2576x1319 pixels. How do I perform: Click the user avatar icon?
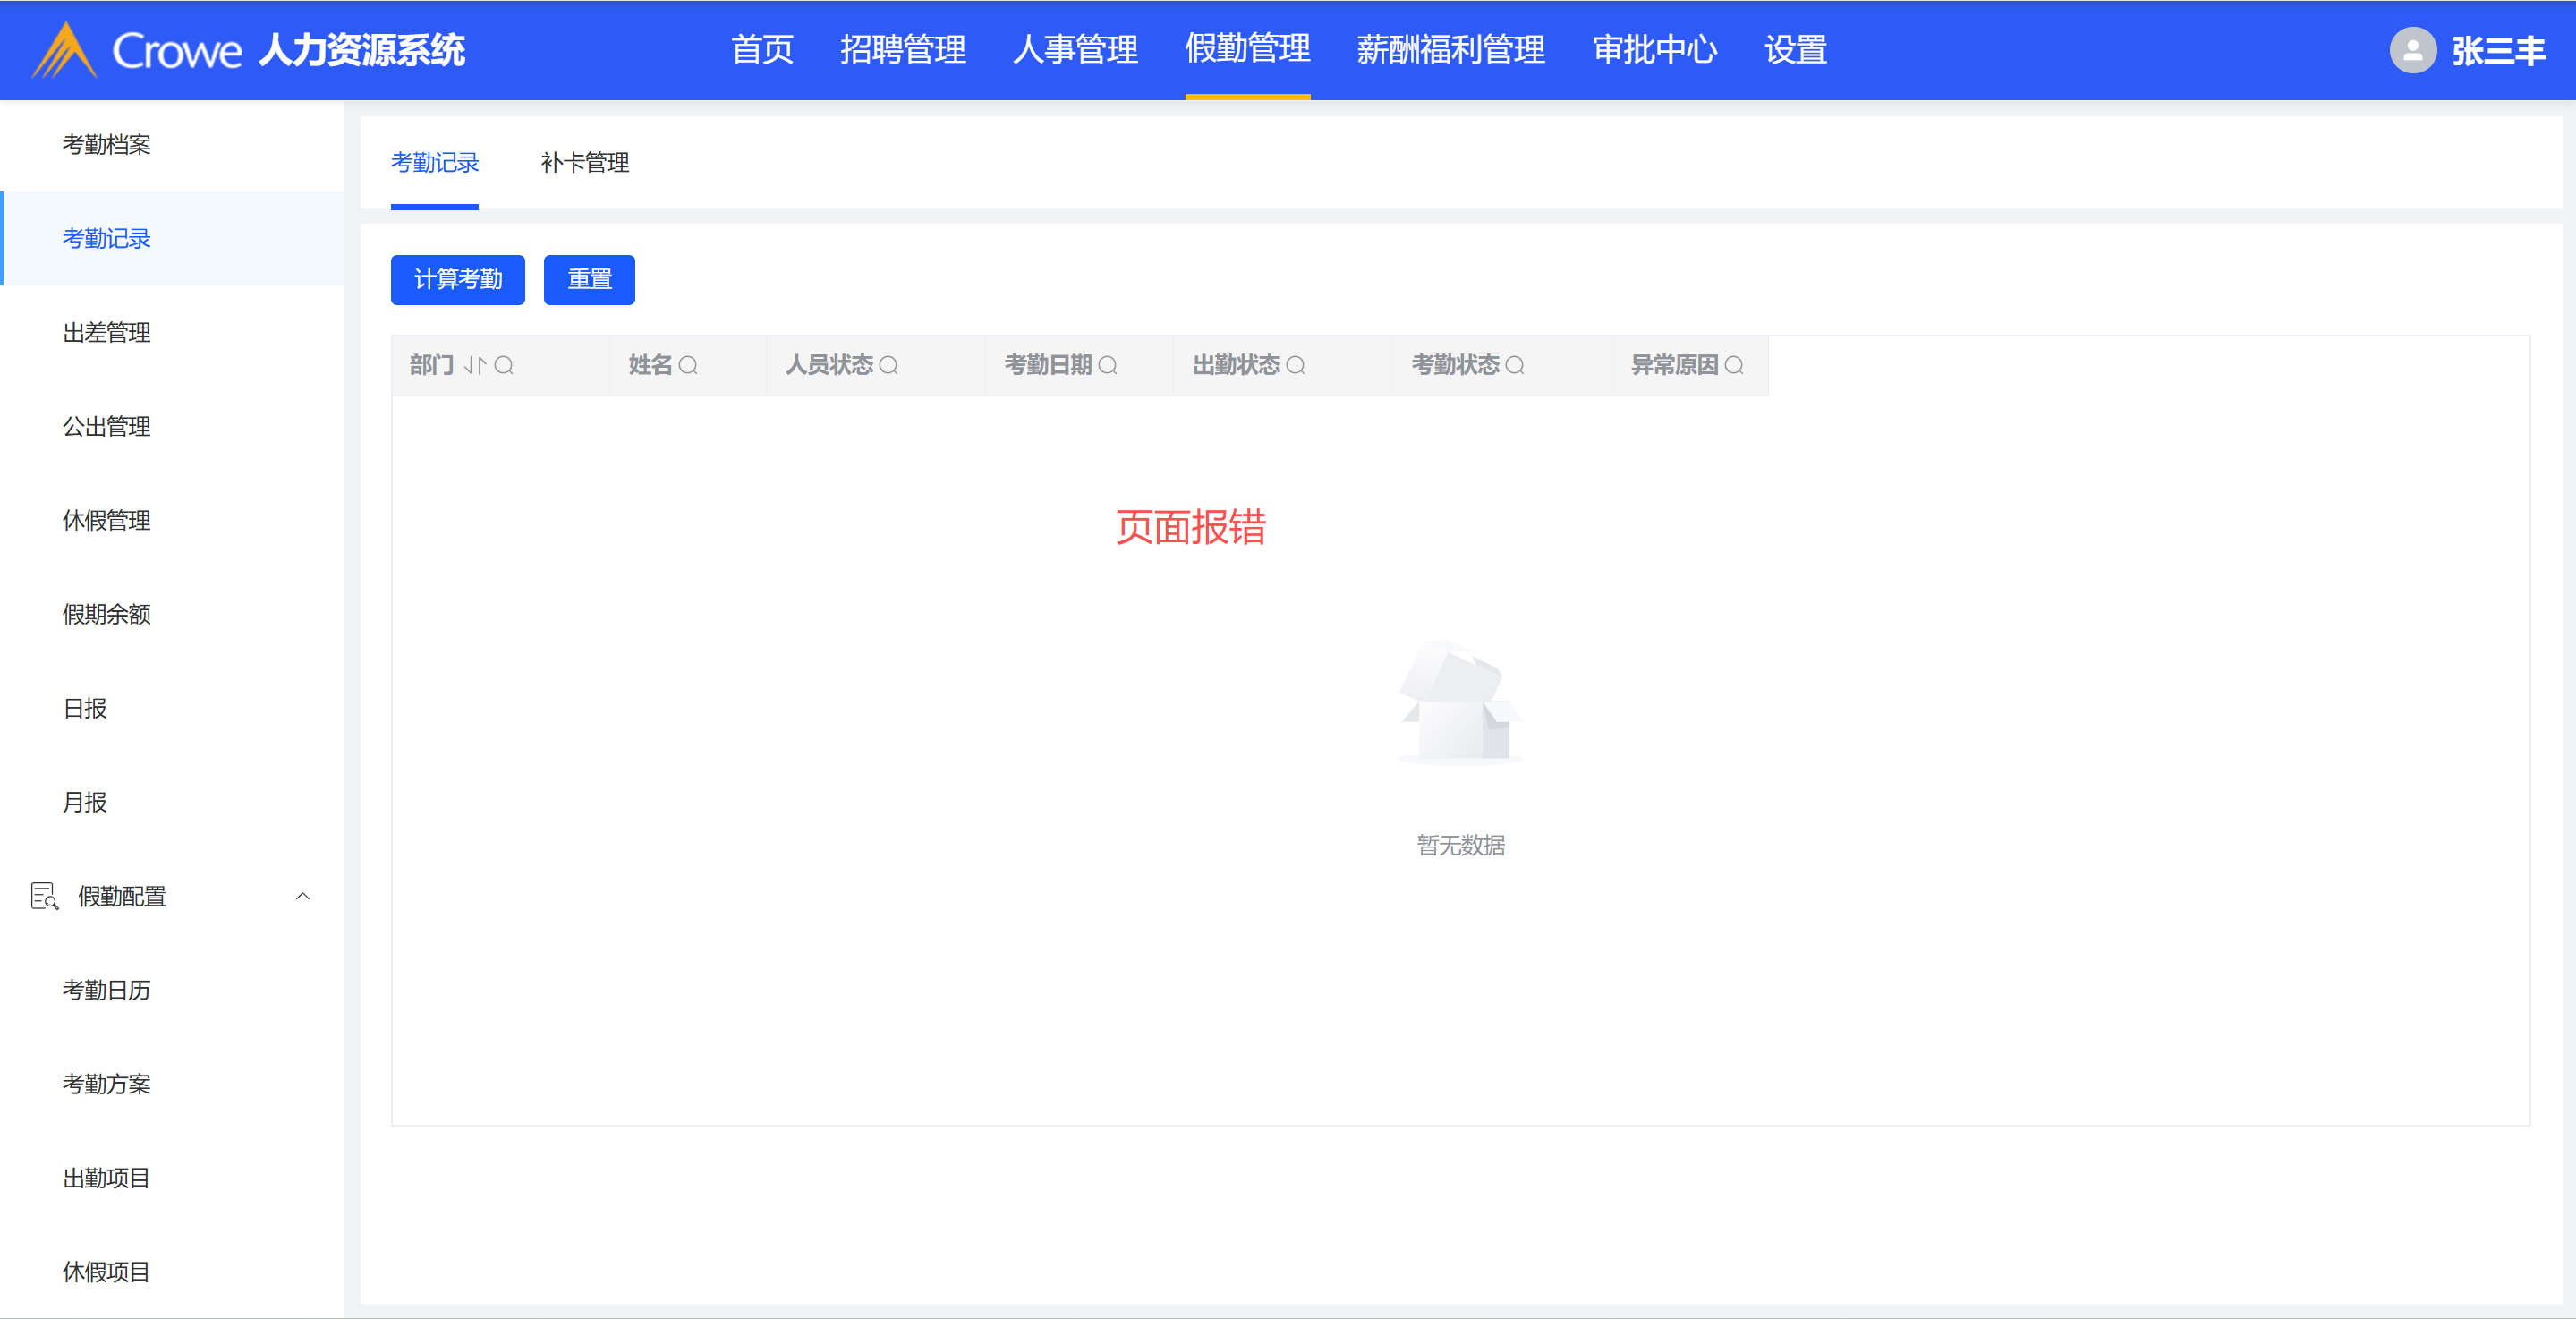tap(2412, 50)
